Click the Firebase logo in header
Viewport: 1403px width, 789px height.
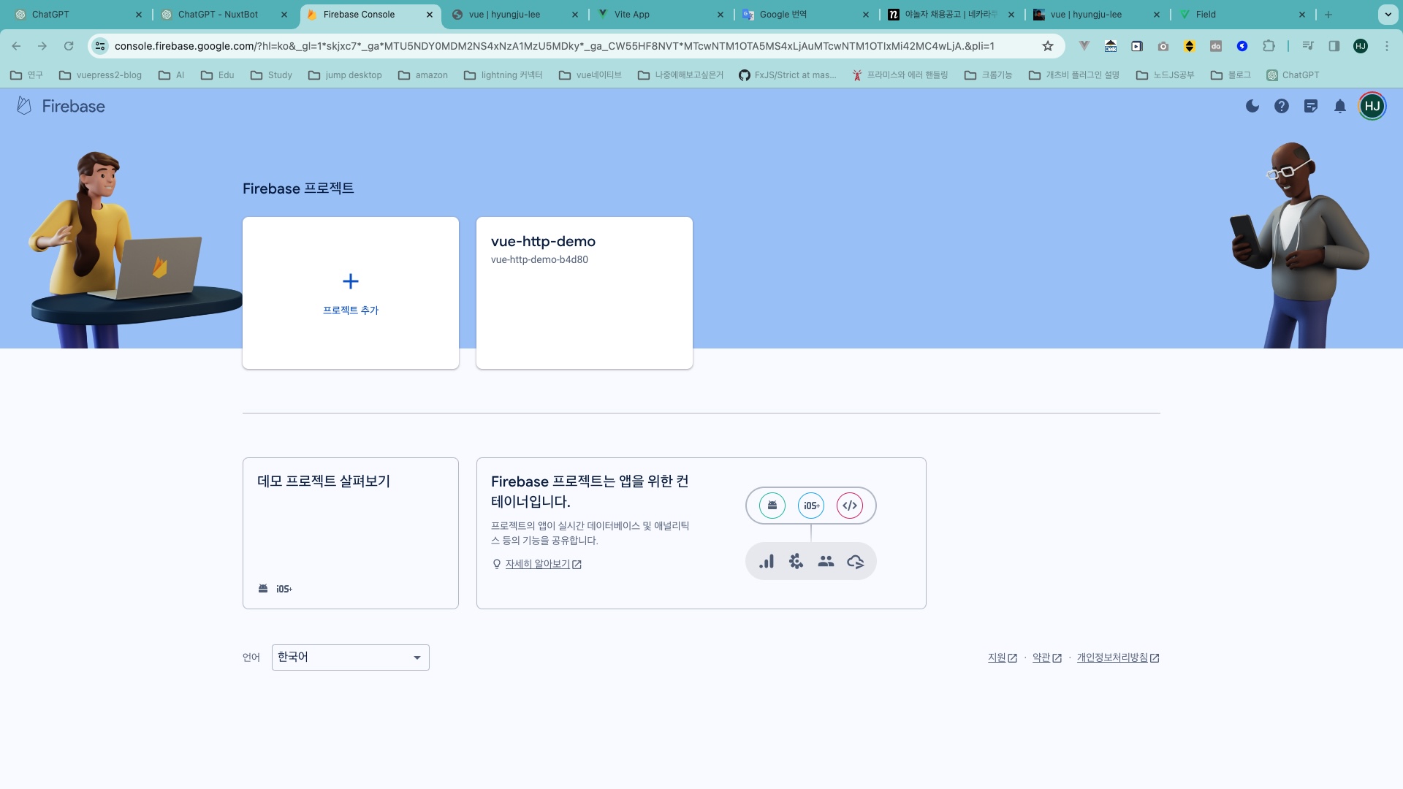coord(61,107)
